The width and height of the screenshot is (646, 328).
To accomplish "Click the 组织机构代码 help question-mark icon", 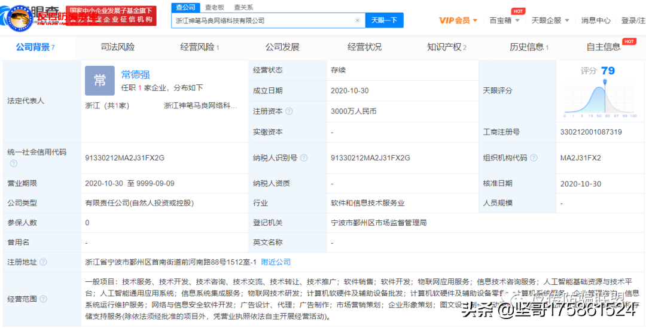I will coord(534,158).
